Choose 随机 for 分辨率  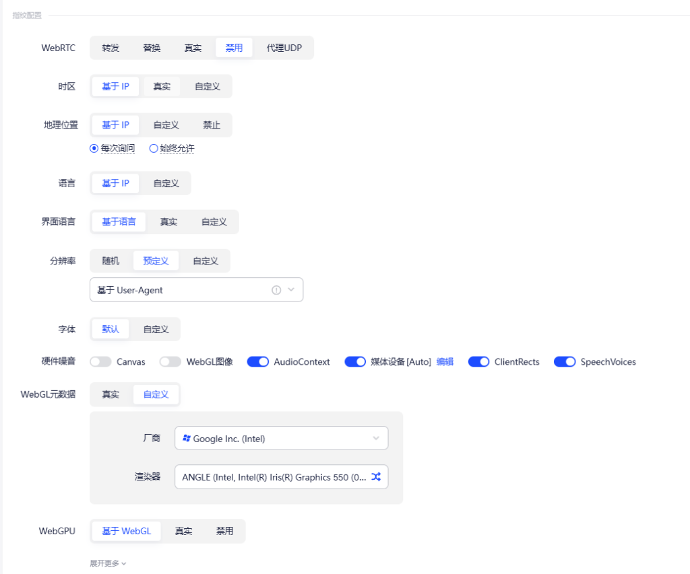pos(111,260)
